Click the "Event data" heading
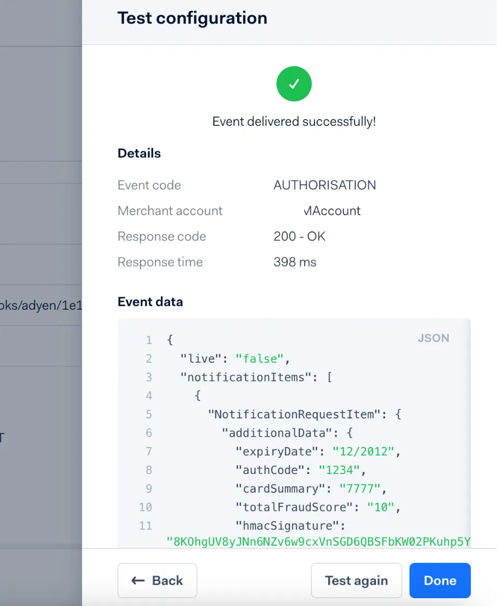 coord(150,302)
